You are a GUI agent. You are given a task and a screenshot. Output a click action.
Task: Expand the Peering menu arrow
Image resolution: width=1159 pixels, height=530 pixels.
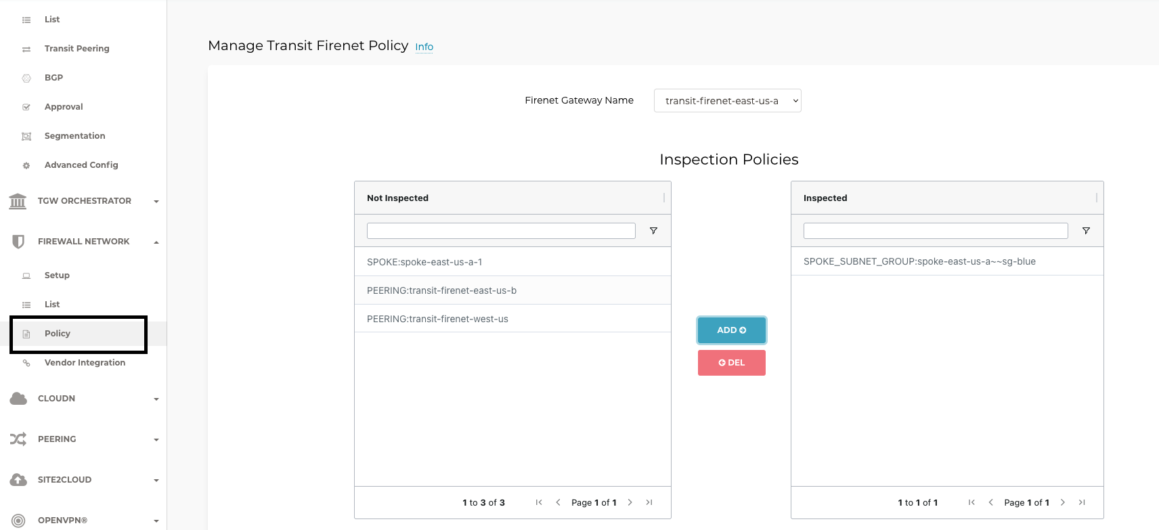click(x=156, y=440)
